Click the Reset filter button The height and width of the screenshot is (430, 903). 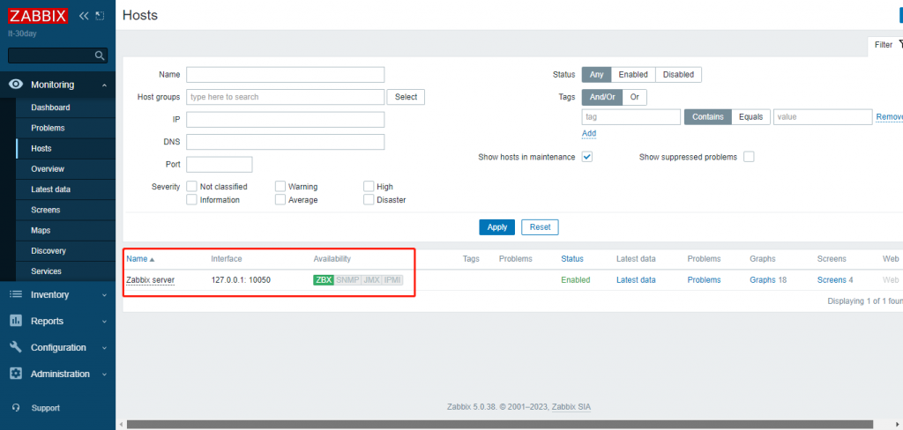(x=541, y=226)
